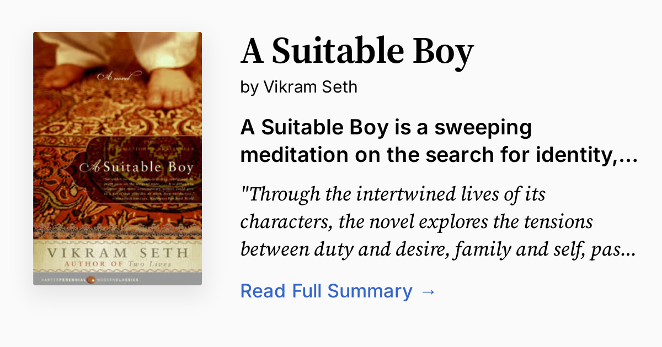Click the arrow icon beside Read Full Summary
Viewport: 662px width, 347px height.
(429, 291)
